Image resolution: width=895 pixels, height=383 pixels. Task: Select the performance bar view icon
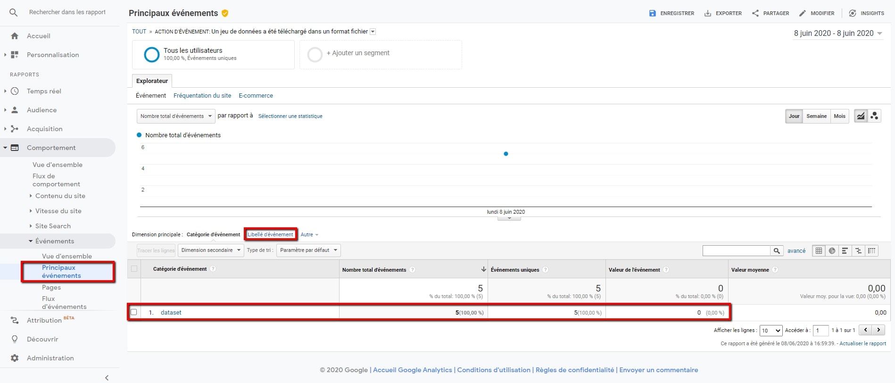[845, 251]
